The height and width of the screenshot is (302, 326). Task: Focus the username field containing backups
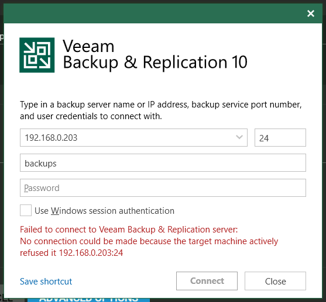point(163,162)
